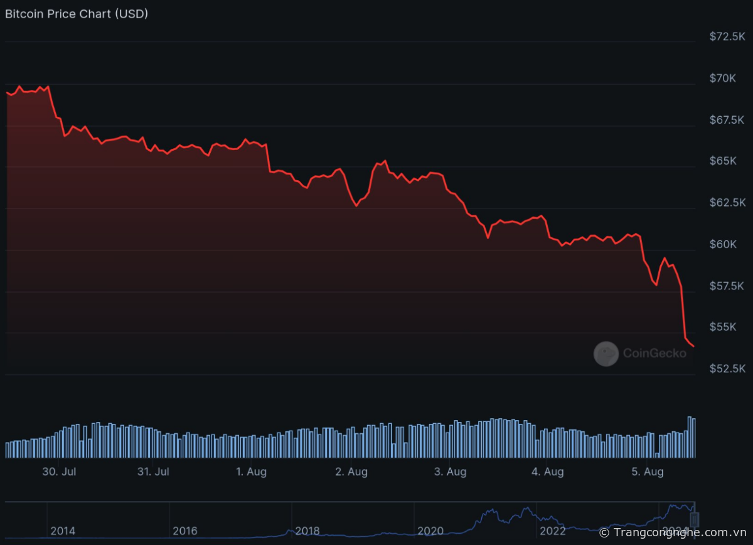Image resolution: width=753 pixels, height=545 pixels.
Task: Select the 30. Jul date label
Action: (60, 472)
